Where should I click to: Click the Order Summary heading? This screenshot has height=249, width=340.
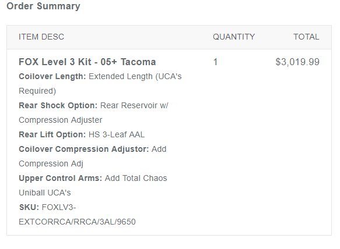43,6
